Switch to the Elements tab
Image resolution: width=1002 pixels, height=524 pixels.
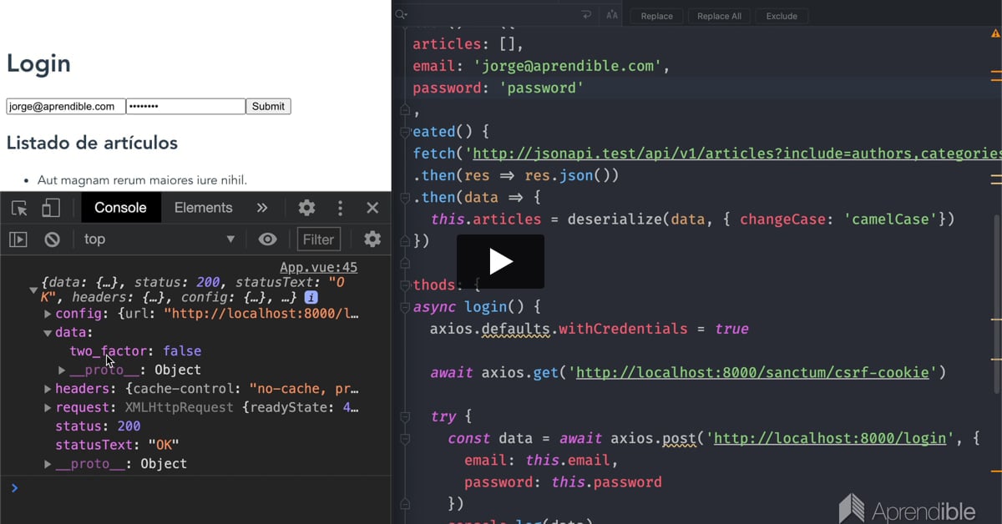click(x=203, y=208)
